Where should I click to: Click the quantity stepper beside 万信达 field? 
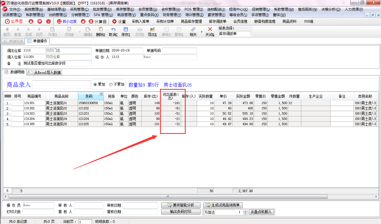pos(245,212)
